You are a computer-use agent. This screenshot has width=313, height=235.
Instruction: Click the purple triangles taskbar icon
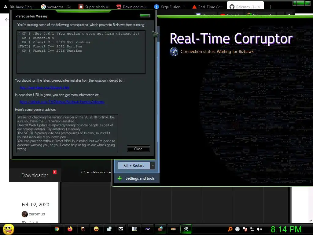tap(148, 229)
